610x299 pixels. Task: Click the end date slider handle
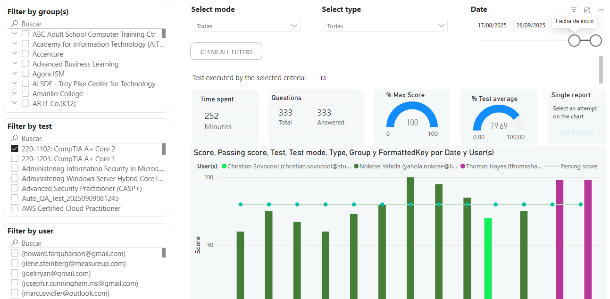(x=596, y=41)
